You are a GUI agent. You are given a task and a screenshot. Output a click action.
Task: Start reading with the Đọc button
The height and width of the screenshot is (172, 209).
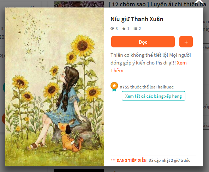(x=143, y=42)
